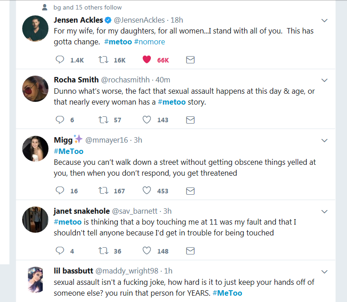Viewport: 347px width, 302px height.
Task: Open dropdown arrow on lil bassbutt's tweet
Action: 324,272
